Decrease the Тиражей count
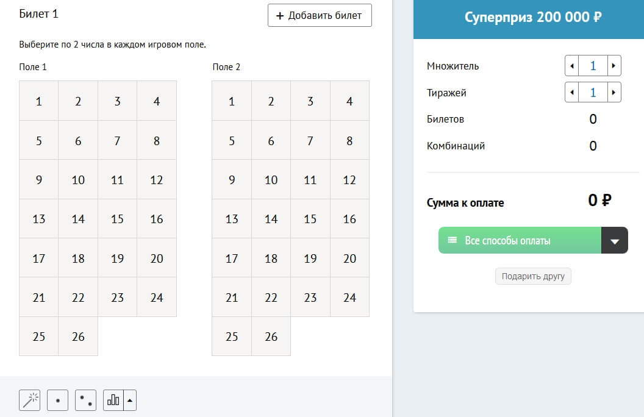The height and width of the screenshot is (417, 644). [571, 92]
